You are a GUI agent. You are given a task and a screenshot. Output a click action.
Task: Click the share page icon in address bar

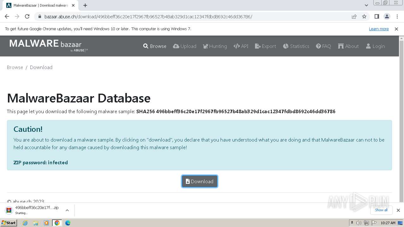(x=354, y=16)
